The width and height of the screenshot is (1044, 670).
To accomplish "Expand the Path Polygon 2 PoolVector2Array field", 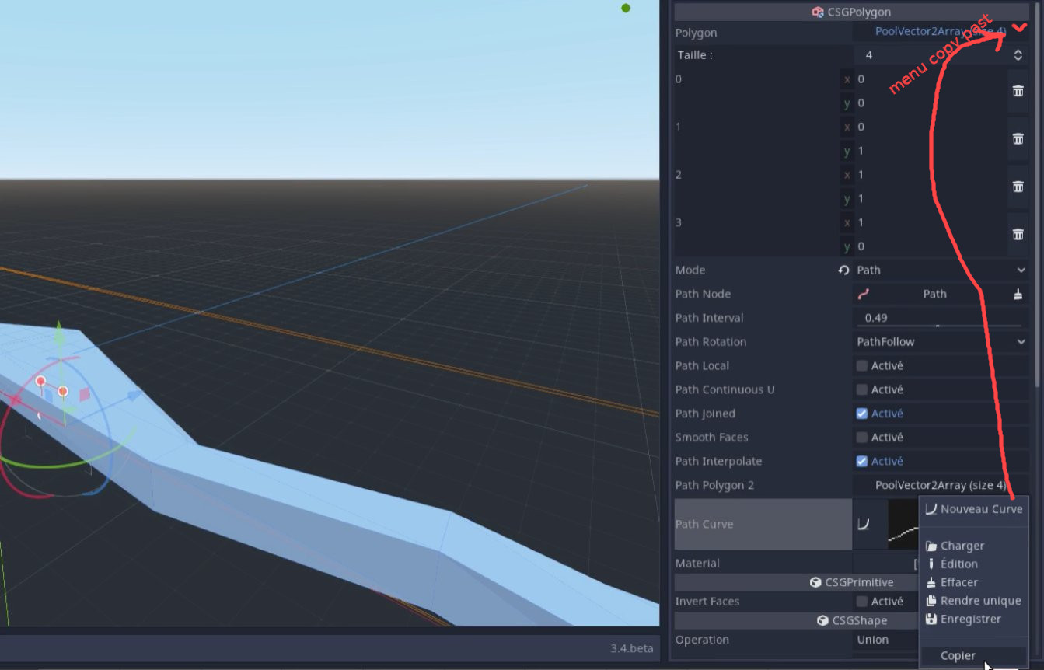I will point(941,485).
